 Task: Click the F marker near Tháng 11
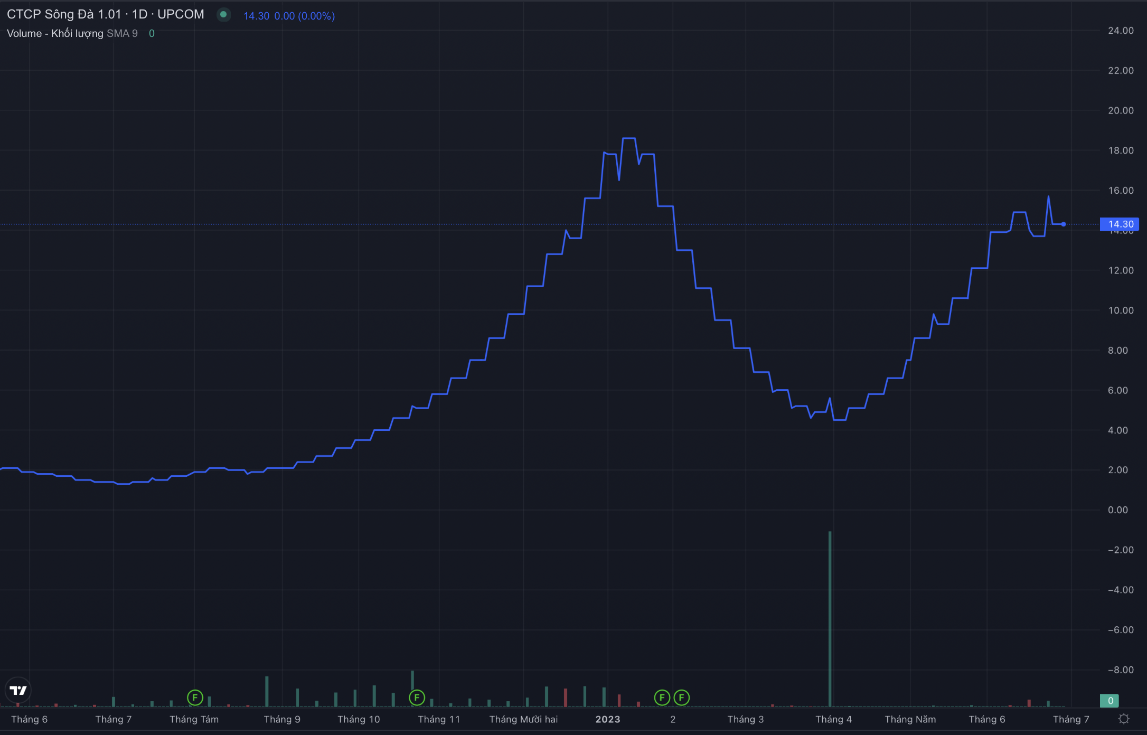tap(417, 698)
